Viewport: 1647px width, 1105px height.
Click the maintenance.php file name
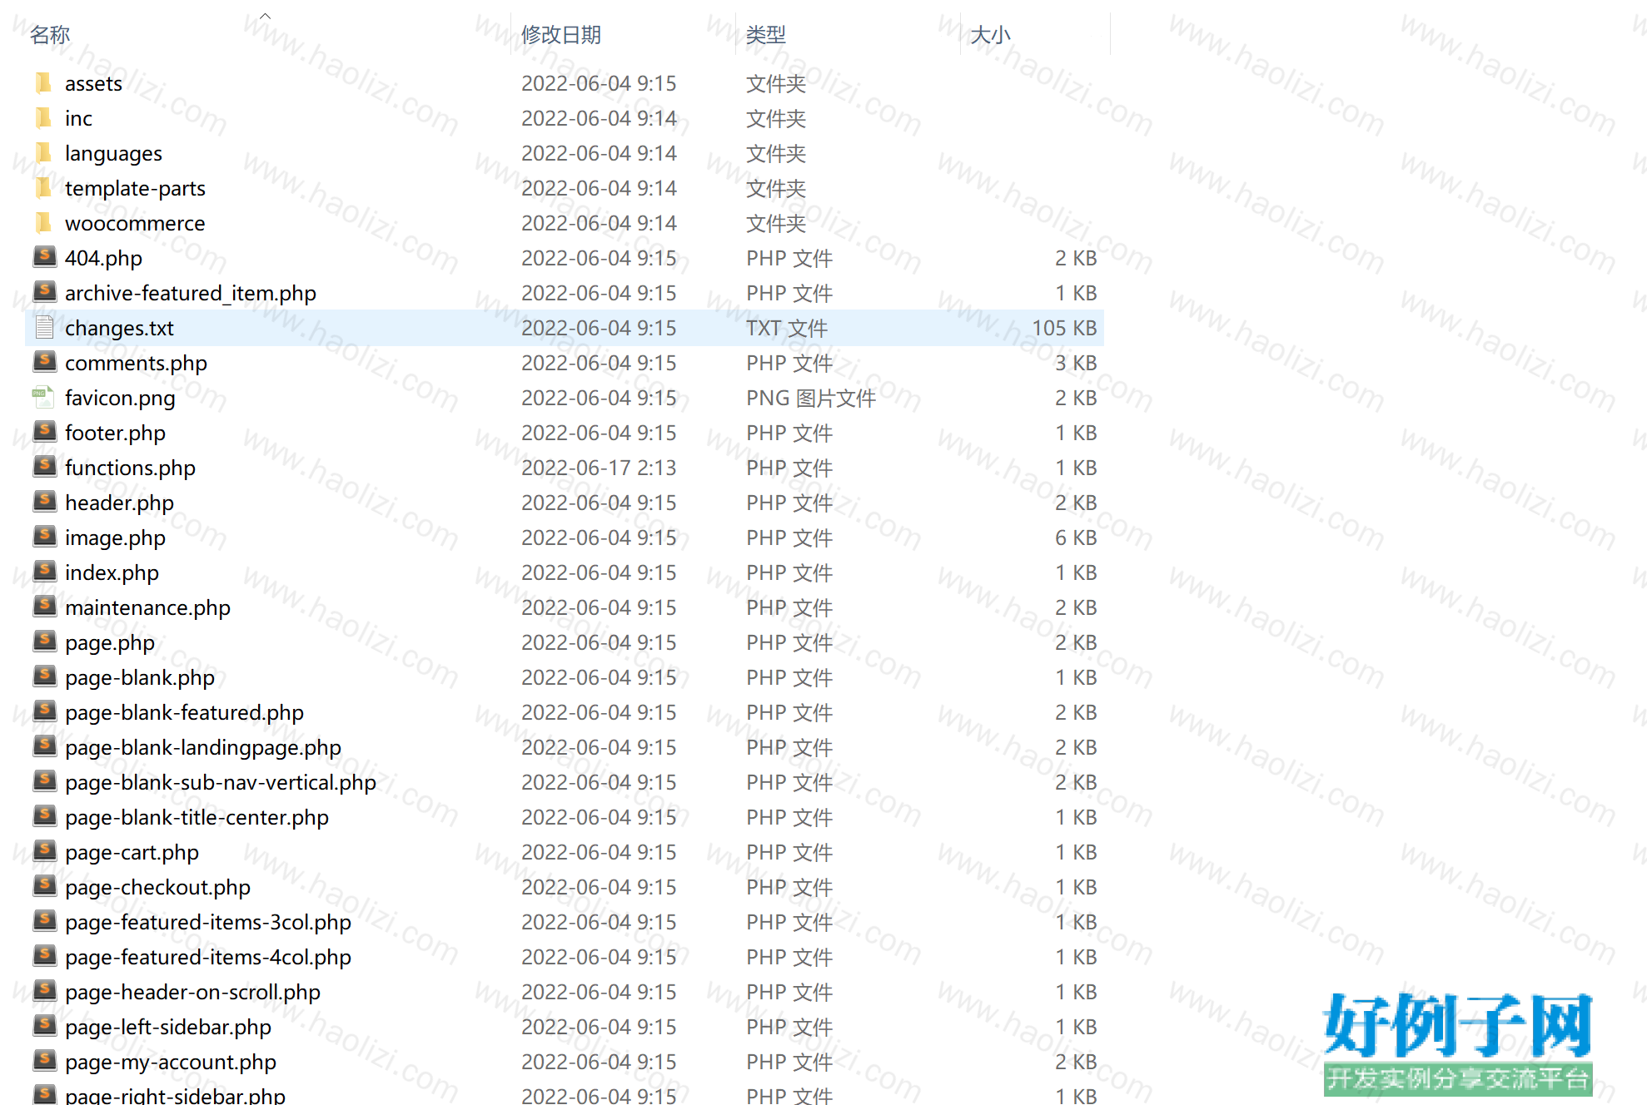click(147, 607)
